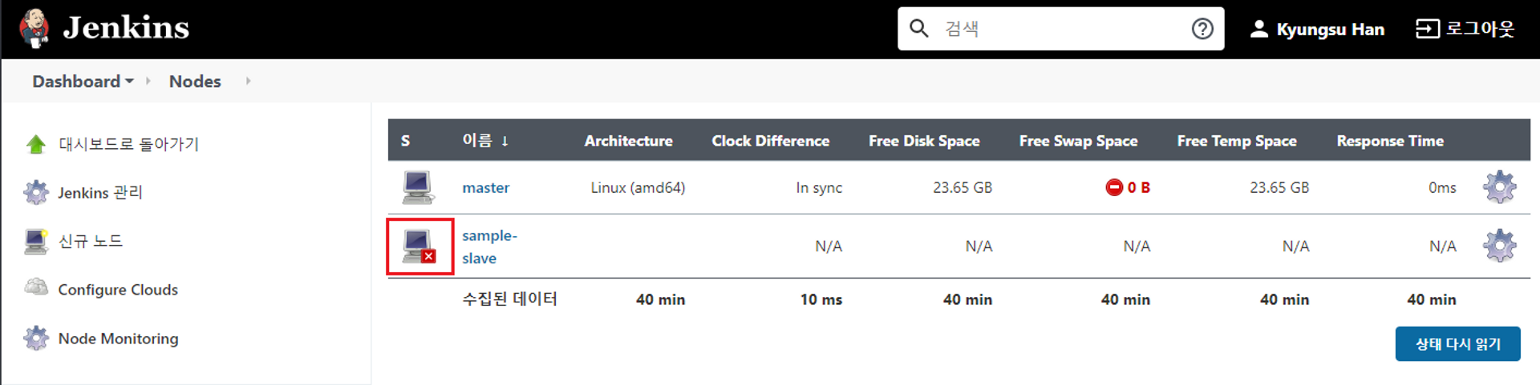Screen dimensions: 1540x385
Task: Expand the Dashboard breadcrumb dropdown arrow
Action: 129,82
